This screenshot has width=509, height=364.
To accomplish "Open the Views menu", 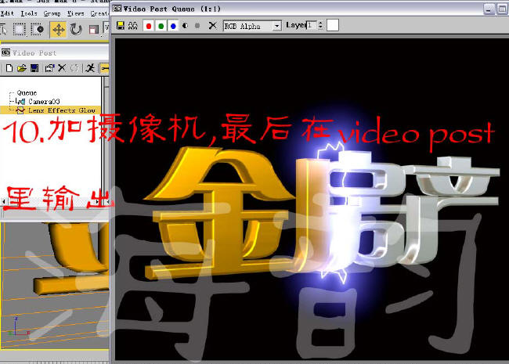I will point(76,13).
